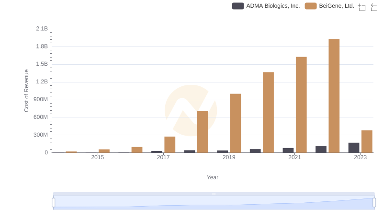Screen dimensions: 383x221
Task: Click the x-axis label 2017
Action: (163, 157)
